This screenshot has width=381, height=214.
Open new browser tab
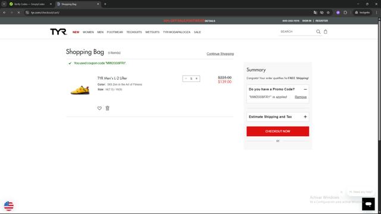coord(105,4)
